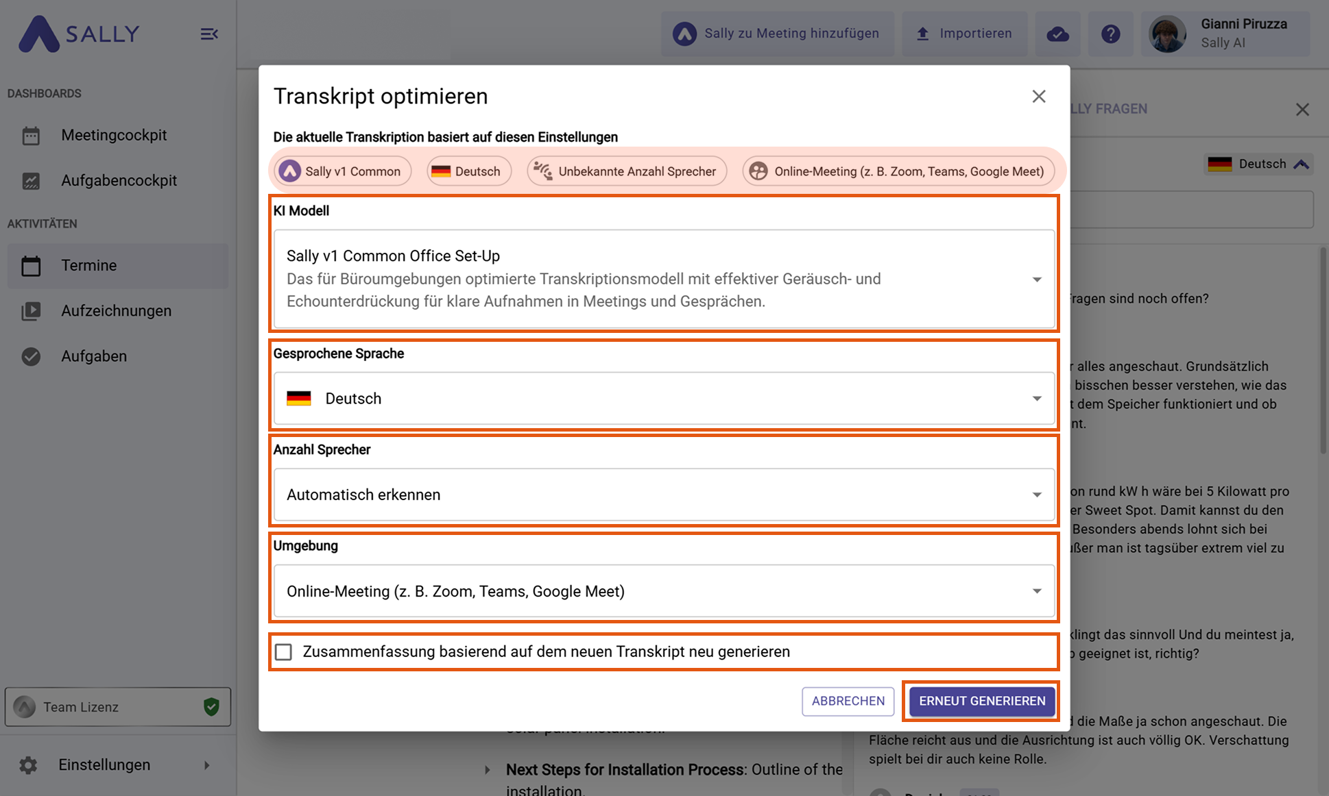Viewport: 1329px width, 796px height.
Task: Click the Erneut Generieren button
Action: pos(981,701)
